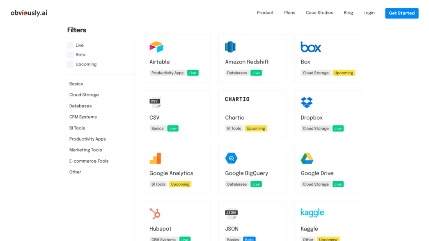Enable the Upcoming filter checkbox
The width and height of the screenshot is (429, 241).
point(70,64)
